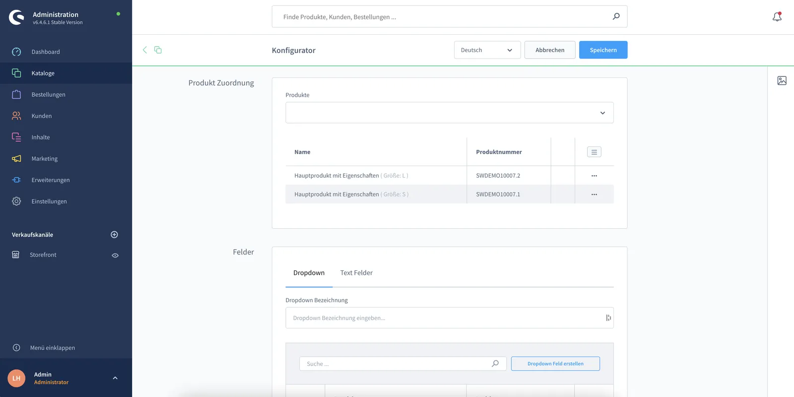Click Dropdown Feld erstellen button
The width and height of the screenshot is (794, 397).
tap(555, 364)
